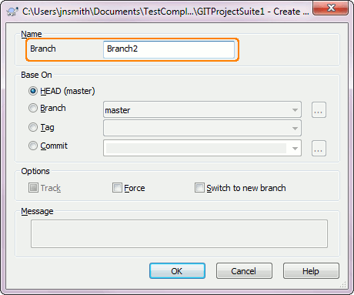Click the resize grip at dialog corner

tap(343, 284)
